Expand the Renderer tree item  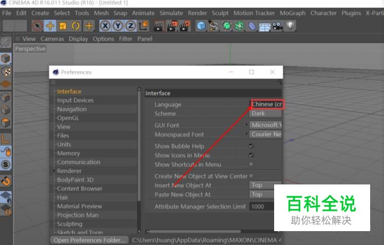click(54, 171)
